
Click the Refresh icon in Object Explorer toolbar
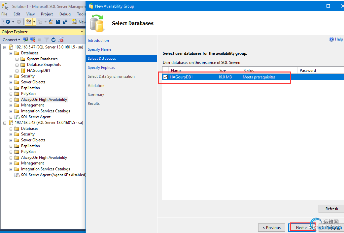click(53, 40)
